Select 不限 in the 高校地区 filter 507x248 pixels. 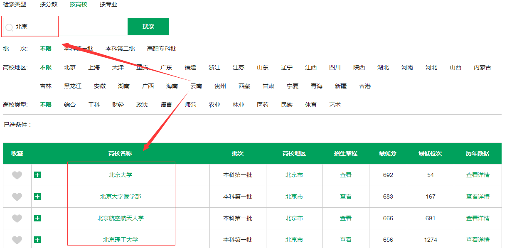coord(46,67)
